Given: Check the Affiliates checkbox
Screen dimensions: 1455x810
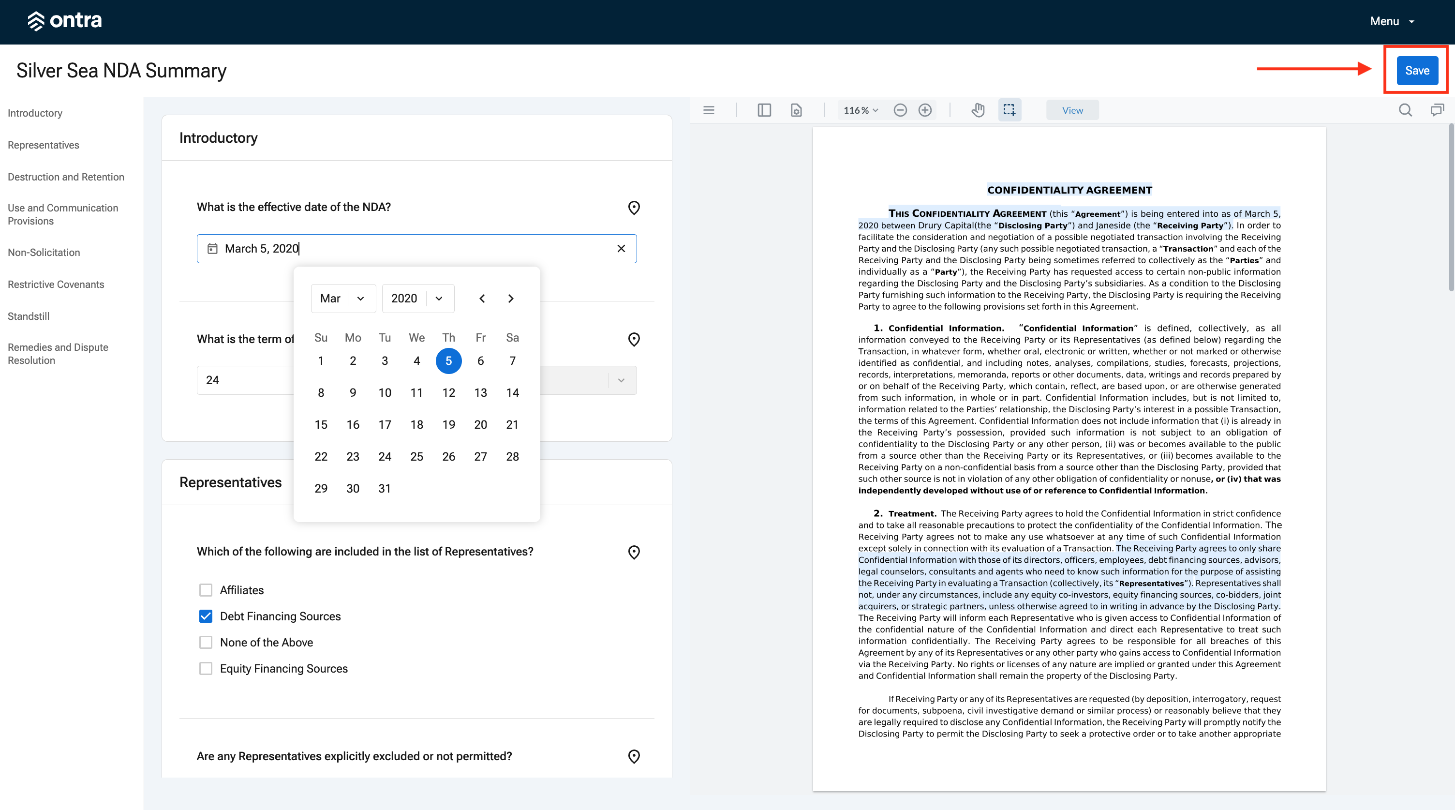Looking at the screenshot, I should (206, 590).
